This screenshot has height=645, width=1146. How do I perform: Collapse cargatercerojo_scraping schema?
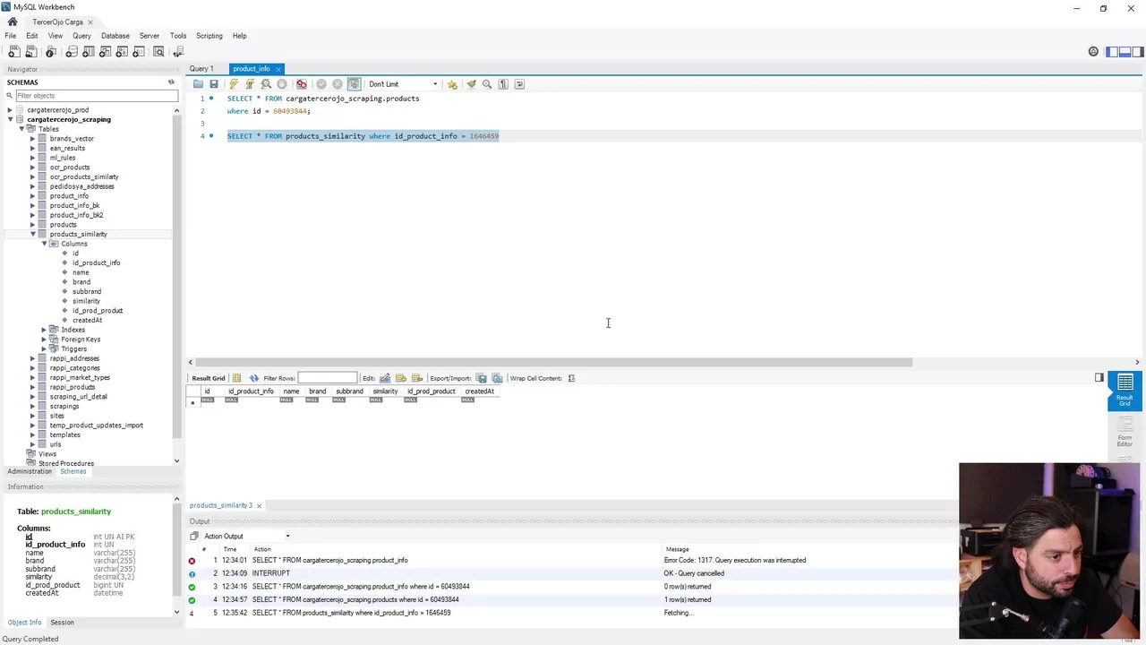(10, 119)
